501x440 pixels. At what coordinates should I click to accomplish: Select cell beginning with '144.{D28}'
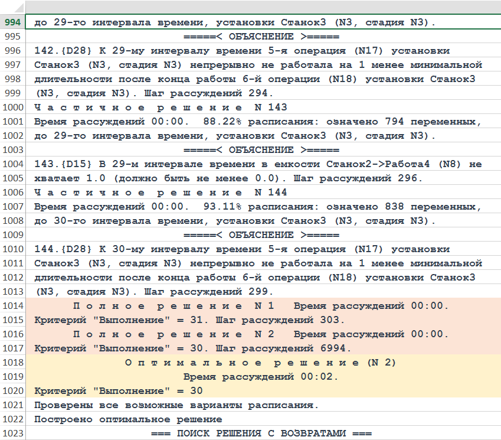[x=242, y=249]
